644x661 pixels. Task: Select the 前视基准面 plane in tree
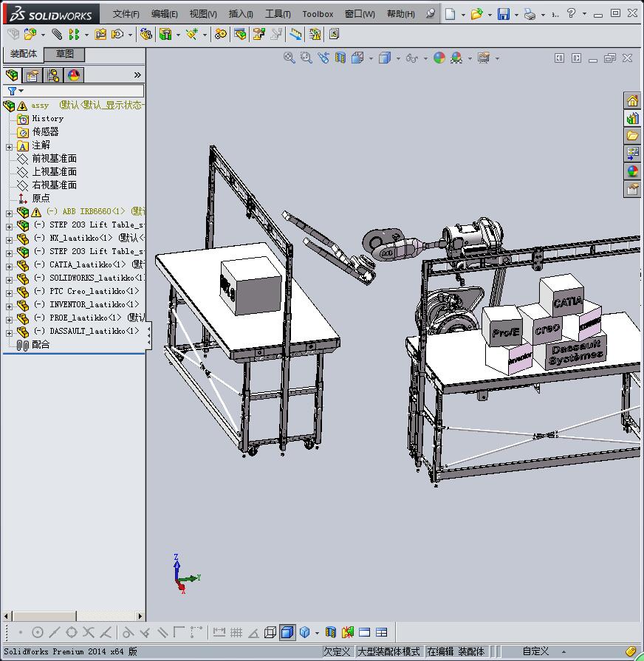[x=55, y=159]
